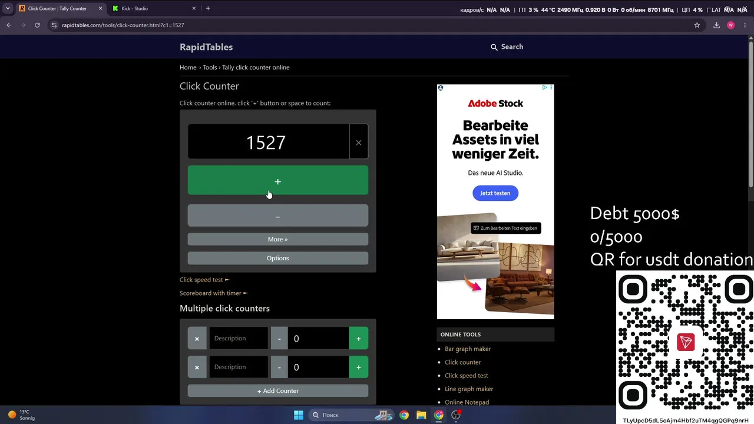Open the Windows Start menu
Image resolution: width=754 pixels, height=424 pixels.
[x=299, y=415]
